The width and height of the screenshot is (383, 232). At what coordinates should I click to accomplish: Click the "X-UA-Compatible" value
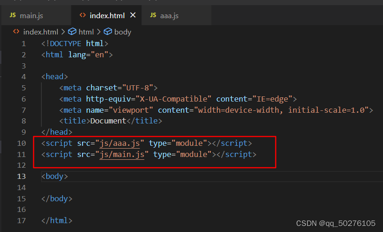coord(174,99)
